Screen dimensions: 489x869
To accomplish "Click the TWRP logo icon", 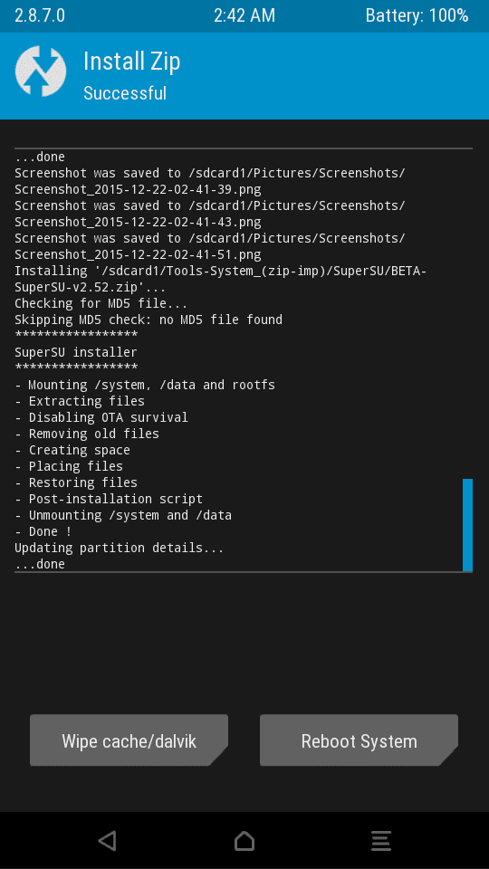I will tap(41, 72).
